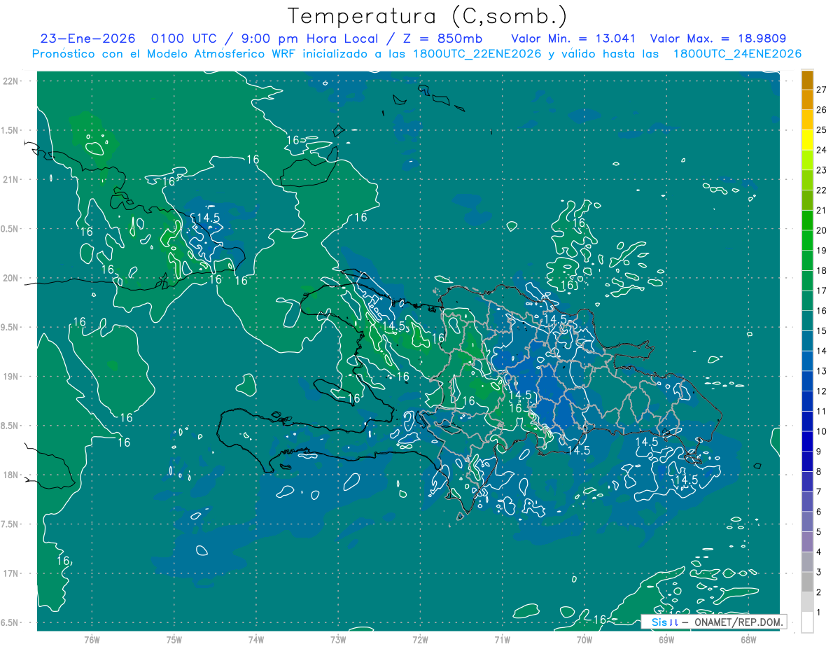840x649 pixels.
Task: Click the '24' value on the color legend
Action: pyautogui.click(x=822, y=150)
